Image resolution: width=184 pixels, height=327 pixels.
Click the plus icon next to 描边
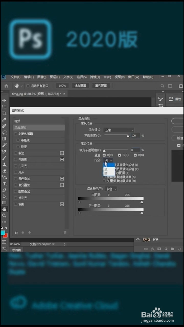tap(62, 153)
